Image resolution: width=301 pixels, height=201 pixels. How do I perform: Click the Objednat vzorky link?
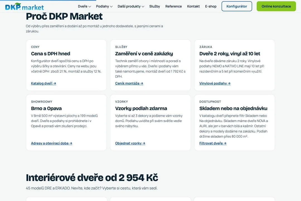coord(130,143)
